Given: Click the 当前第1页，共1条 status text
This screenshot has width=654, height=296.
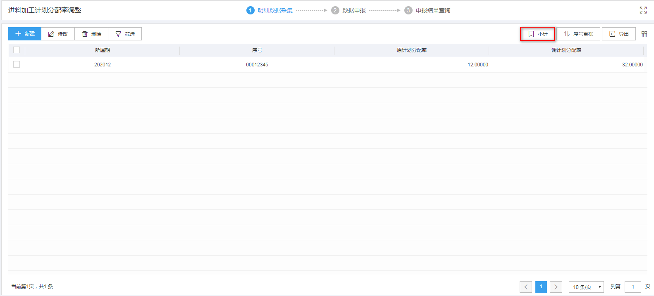Looking at the screenshot, I should (32, 287).
